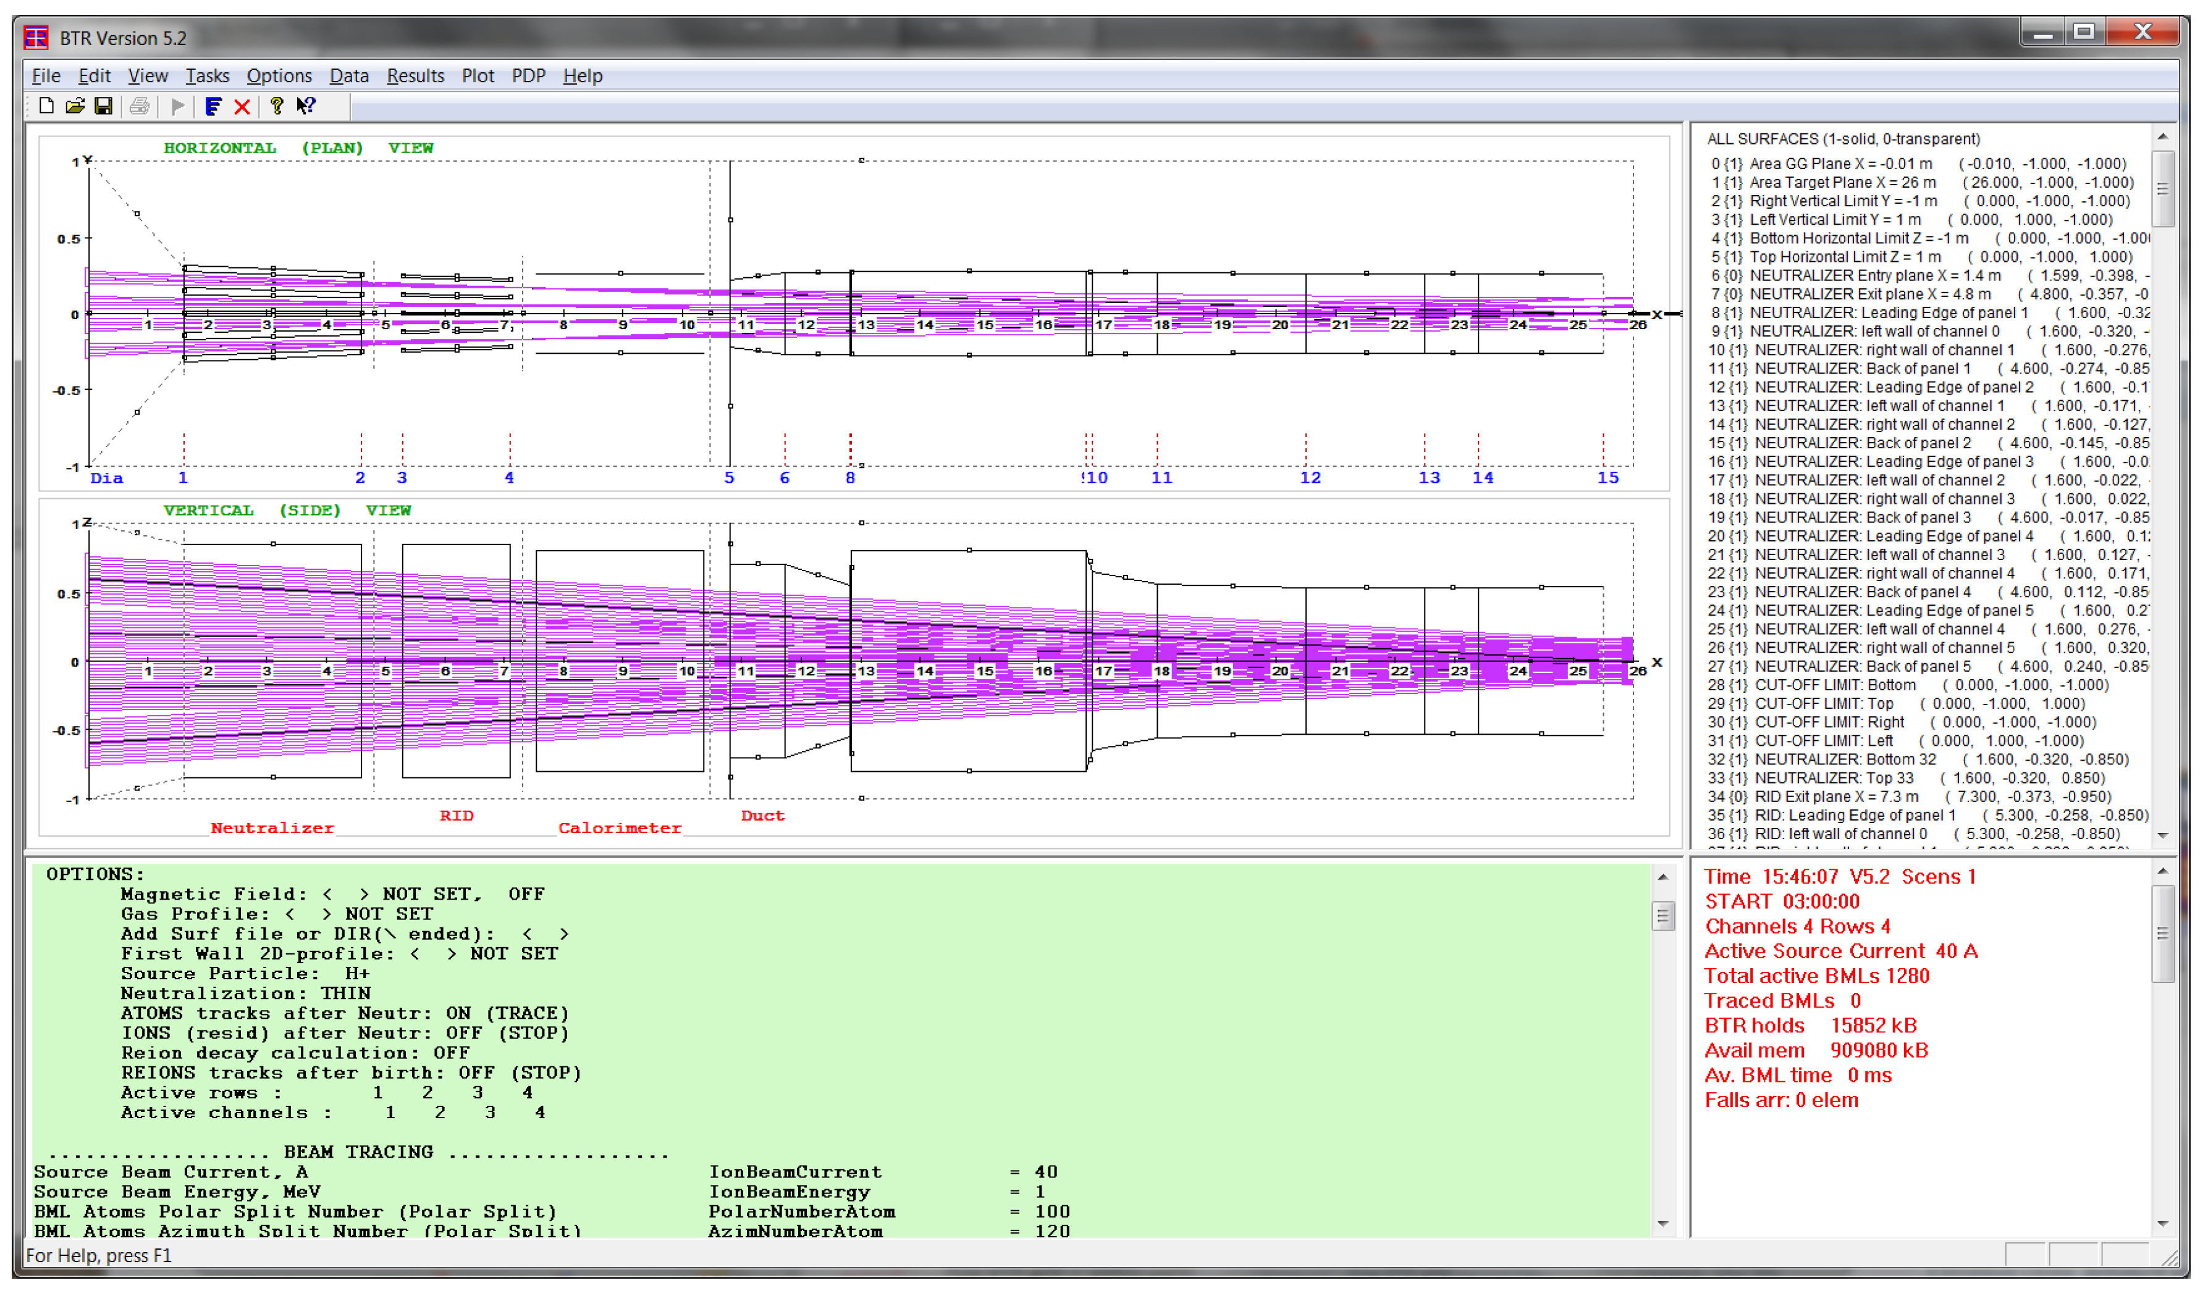Click the blue F toolbar icon

pos(213,106)
